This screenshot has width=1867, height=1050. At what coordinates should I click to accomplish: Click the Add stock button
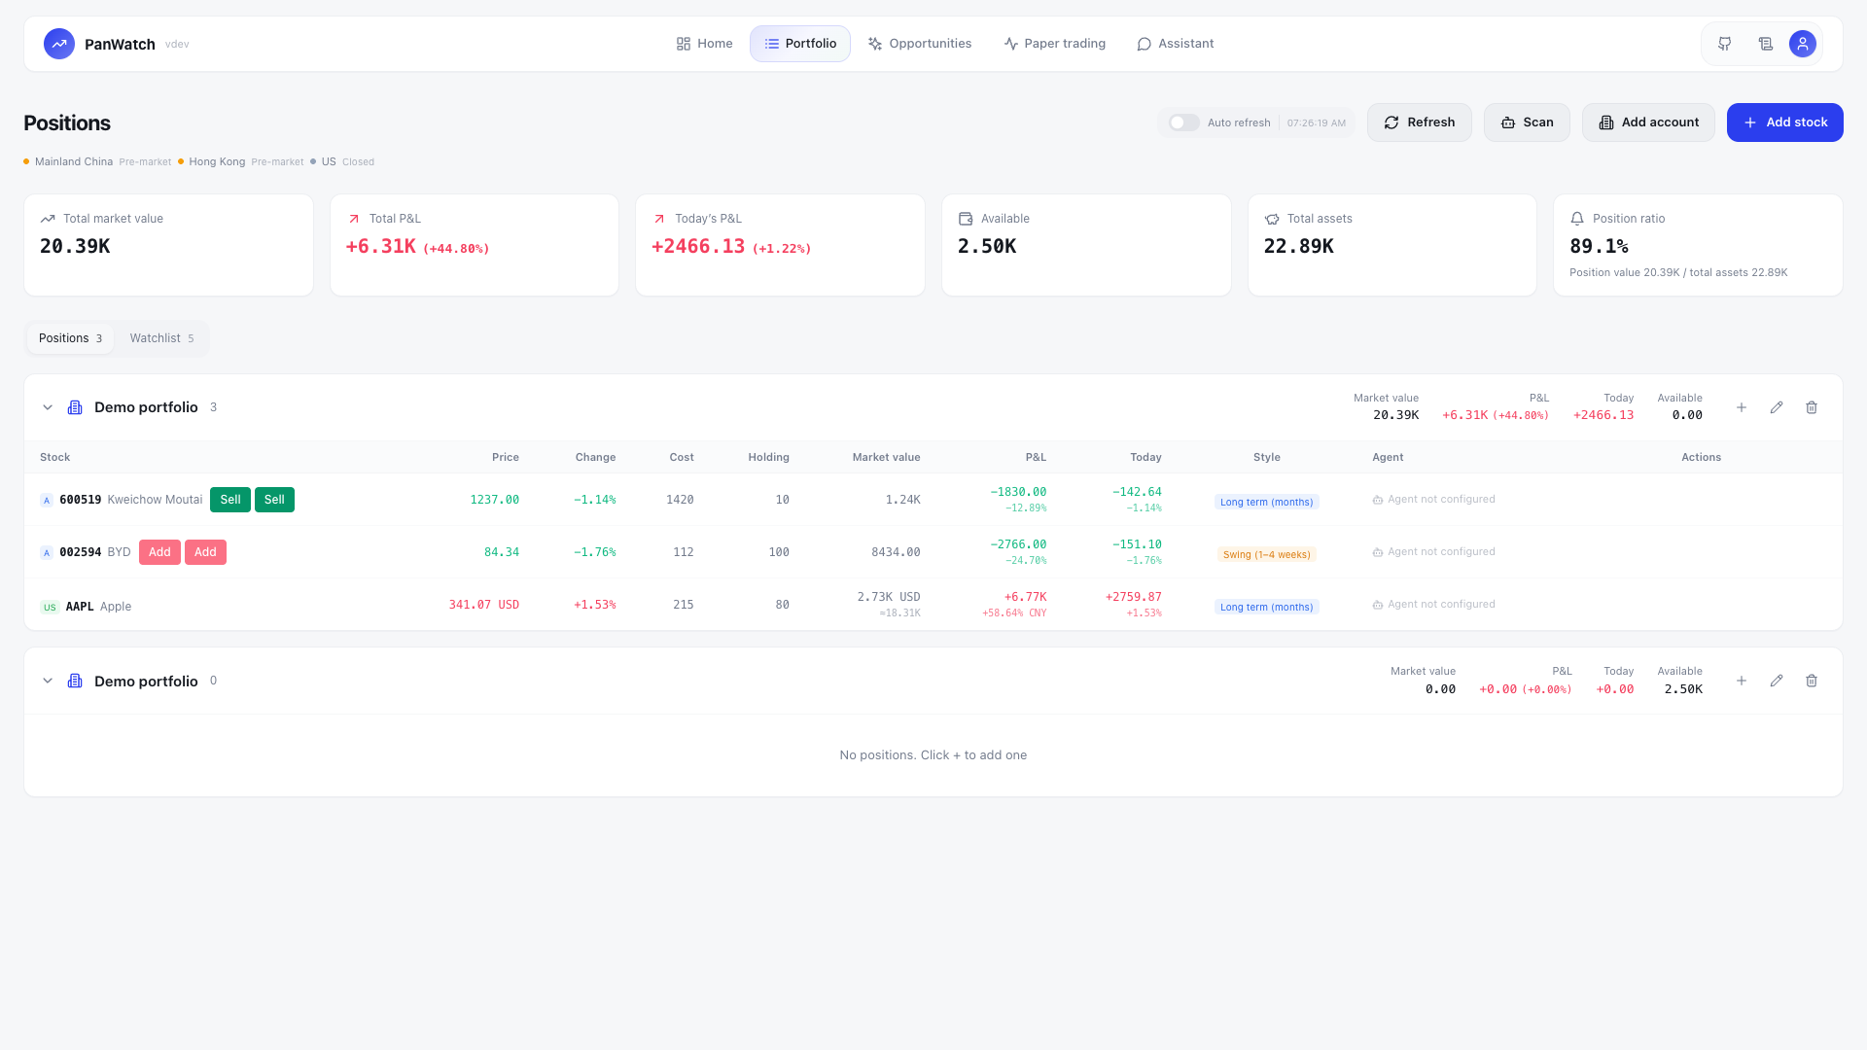point(1785,122)
